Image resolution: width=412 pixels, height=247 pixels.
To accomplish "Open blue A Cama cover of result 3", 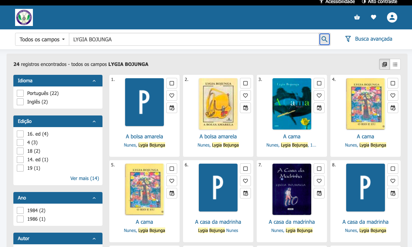I will click(x=292, y=104).
